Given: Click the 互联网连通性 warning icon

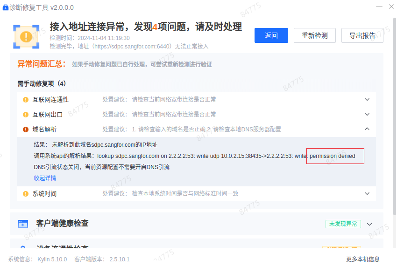Looking at the screenshot, I should pos(26,100).
